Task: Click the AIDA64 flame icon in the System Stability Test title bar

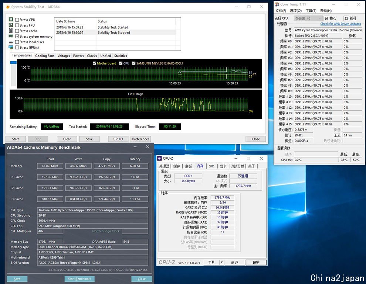Action: (x=8, y=7)
